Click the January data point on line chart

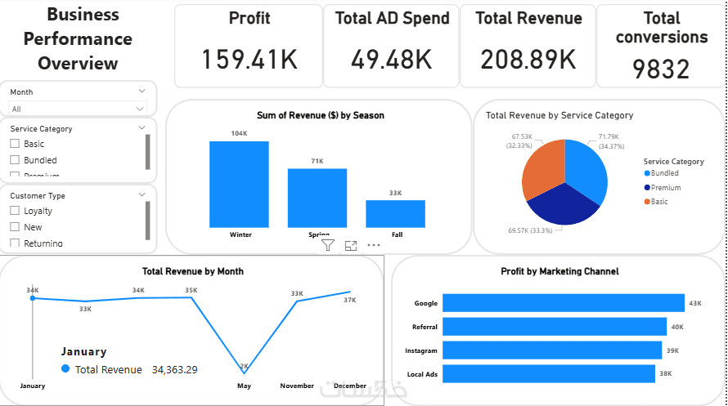(x=33, y=298)
